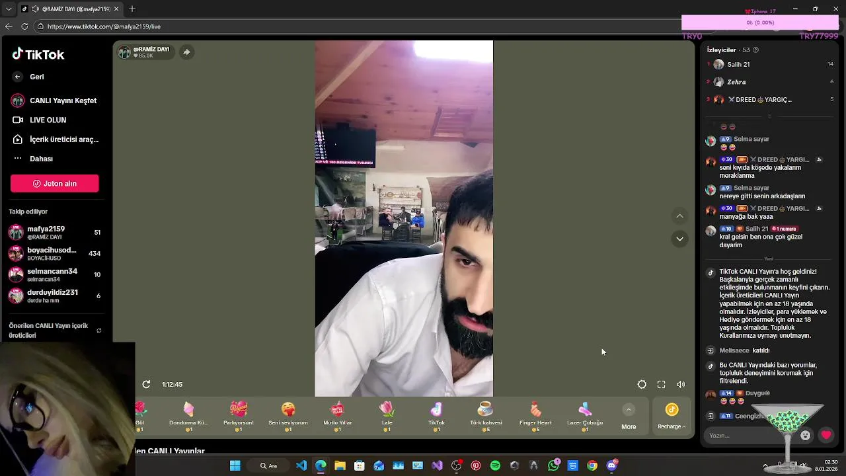Open top viewer Salih 21
The image size is (846, 476).
(769, 64)
